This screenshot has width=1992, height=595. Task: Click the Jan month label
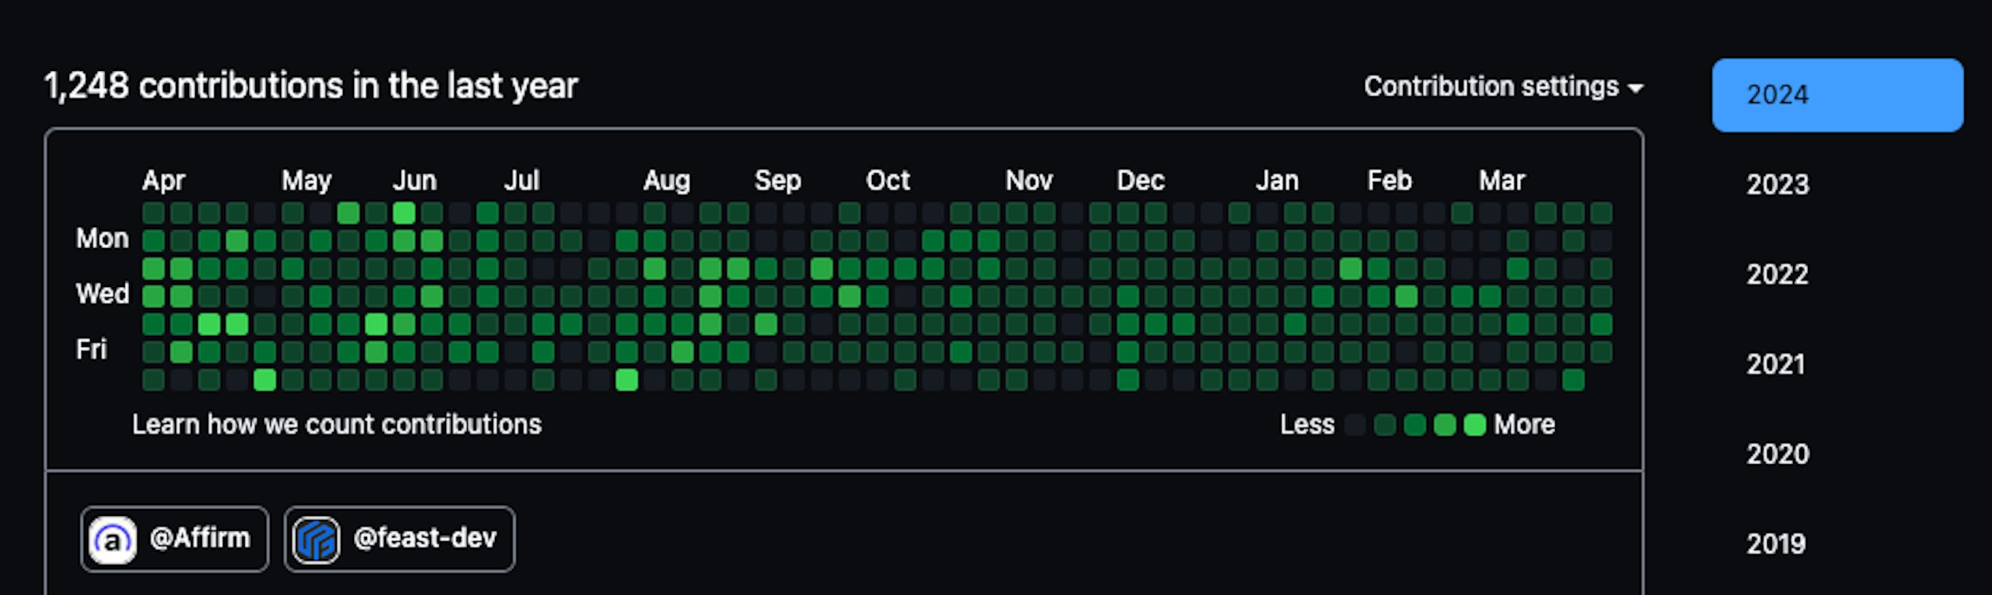(x=1277, y=181)
